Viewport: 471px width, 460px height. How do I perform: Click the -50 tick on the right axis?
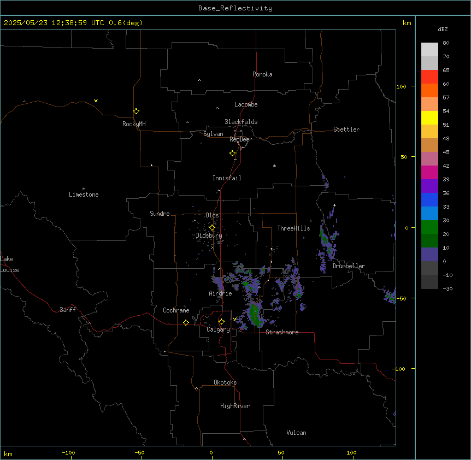click(x=401, y=298)
